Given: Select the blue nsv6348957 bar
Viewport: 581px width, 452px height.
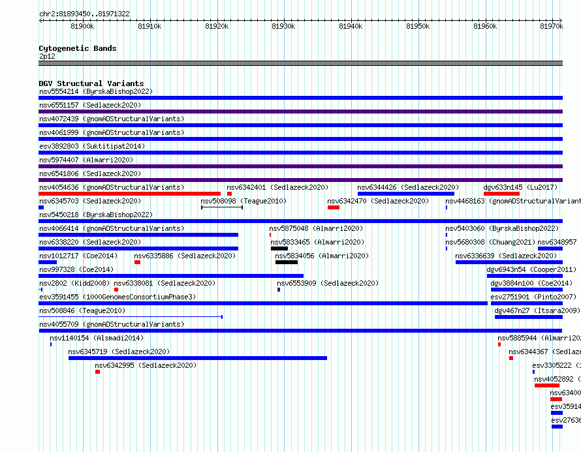Looking at the screenshot, I should [550, 249].
